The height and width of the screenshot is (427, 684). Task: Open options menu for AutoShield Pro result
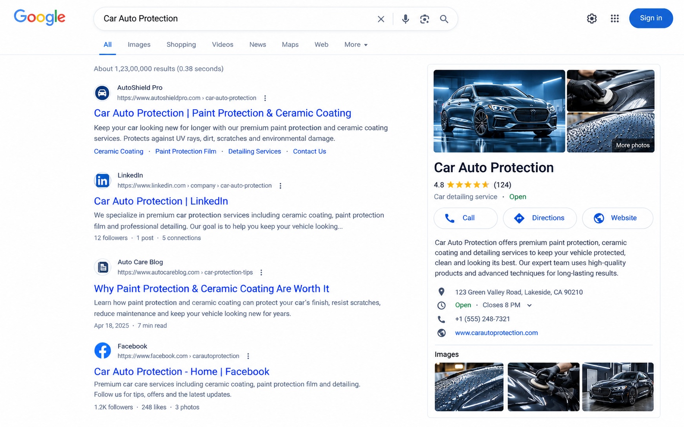(265, 98)
